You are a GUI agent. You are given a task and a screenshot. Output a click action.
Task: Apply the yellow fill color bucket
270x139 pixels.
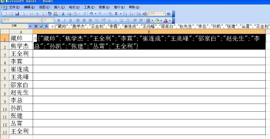pyautogui.click(x=157, y=20)
